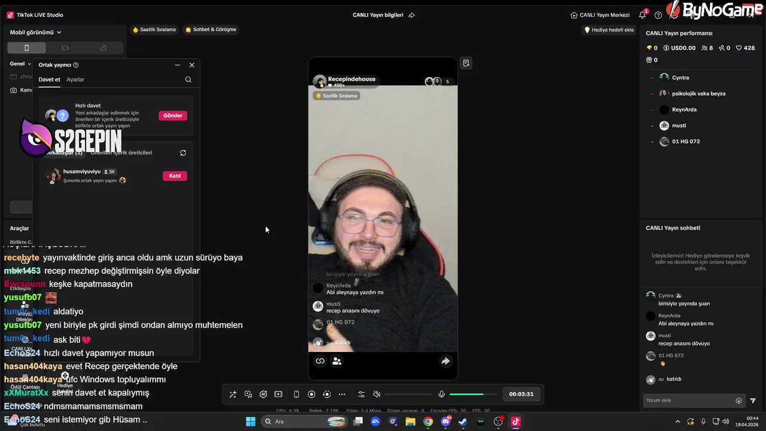Click the co-host people icon under preview
This screenshot has height=431, width=766.
(x=337, y=361)
